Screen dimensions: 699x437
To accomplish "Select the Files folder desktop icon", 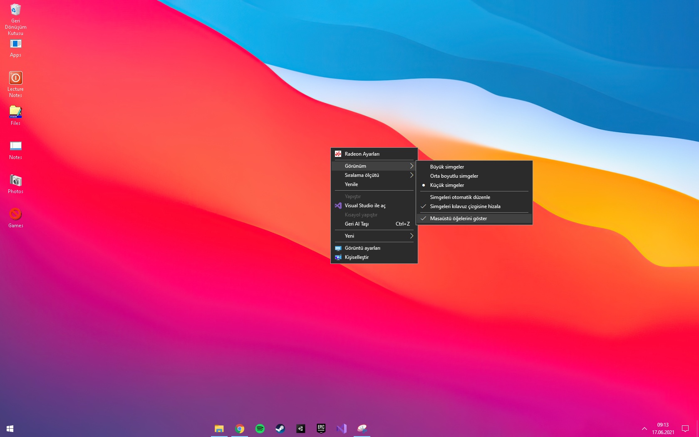I will coord(15,115).
